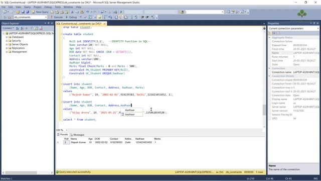Open the Connect dropdown in Object Explorer
This screenshot has height=181, width=321.
pos(8,28)
